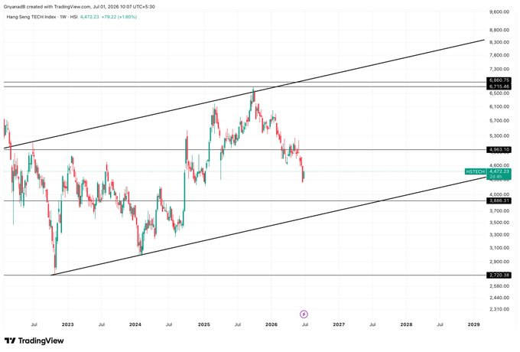The height and width of the screenshot is (352, 520).
Task: Click the 5,300.00 price axis label
Action: (499, 135)
